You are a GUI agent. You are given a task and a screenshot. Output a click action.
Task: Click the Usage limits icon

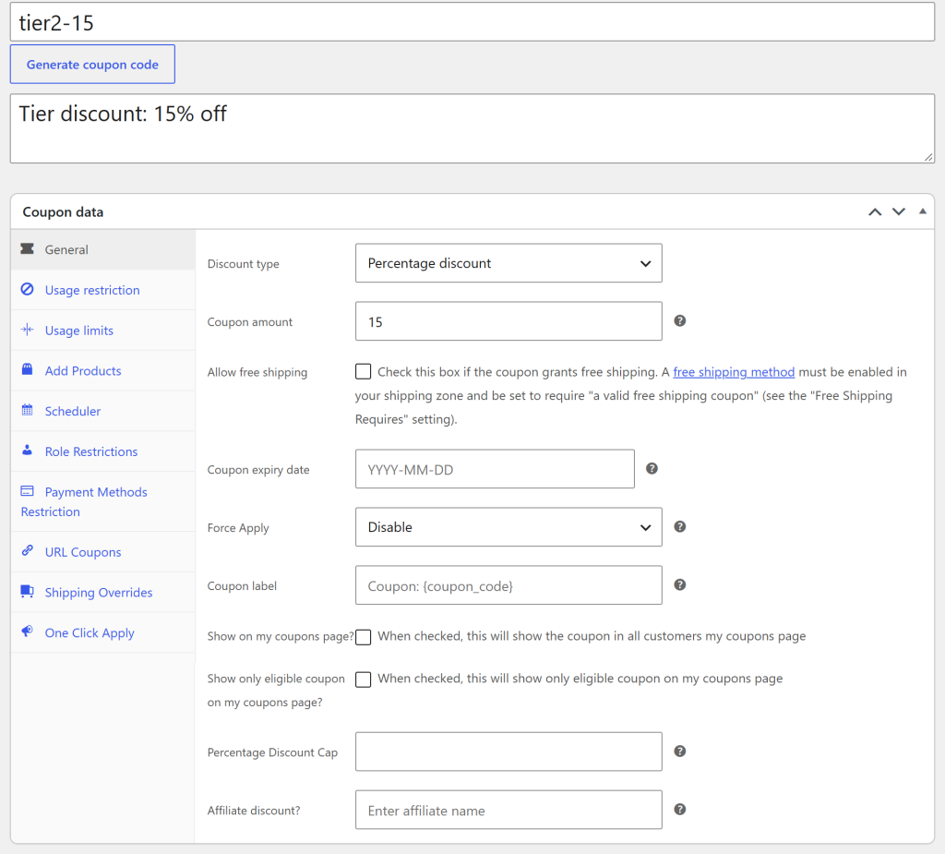point(27,330)
